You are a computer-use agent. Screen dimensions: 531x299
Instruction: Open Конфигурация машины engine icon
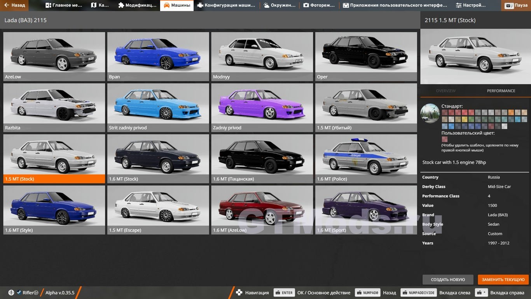pos(200,5)
